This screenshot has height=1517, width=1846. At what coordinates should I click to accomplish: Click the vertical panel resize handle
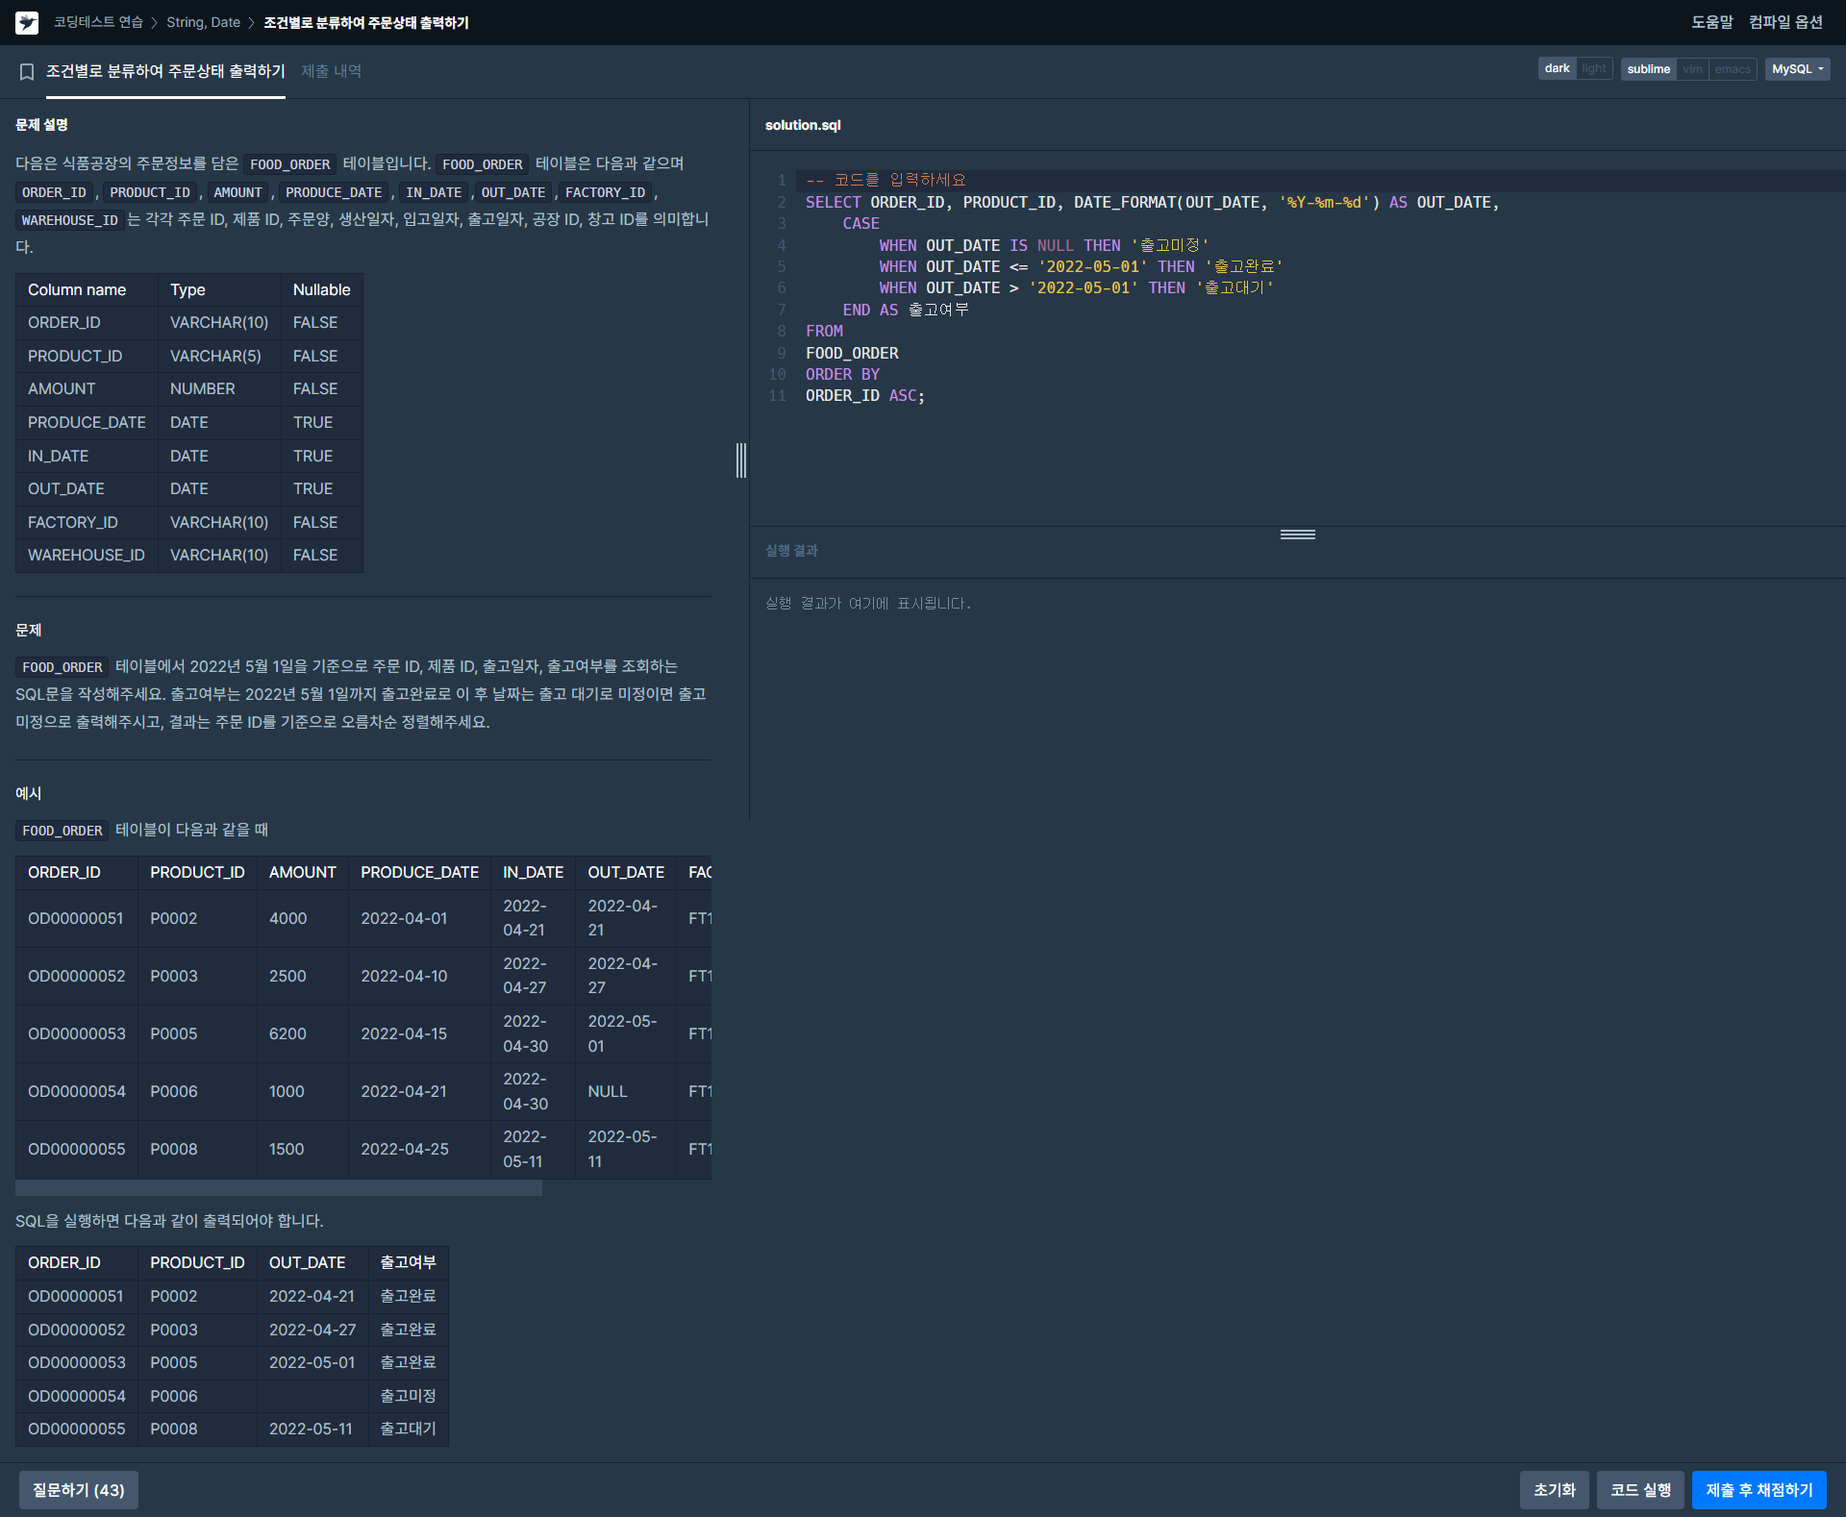(741, 460)
